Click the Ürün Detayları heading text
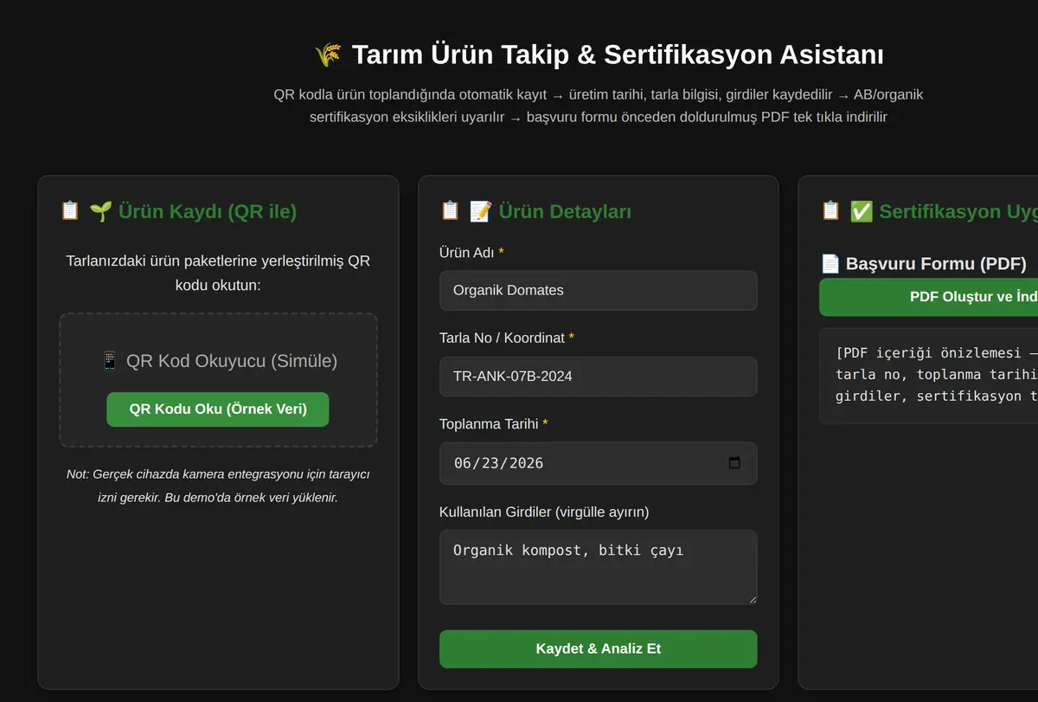 click(564, 211)
